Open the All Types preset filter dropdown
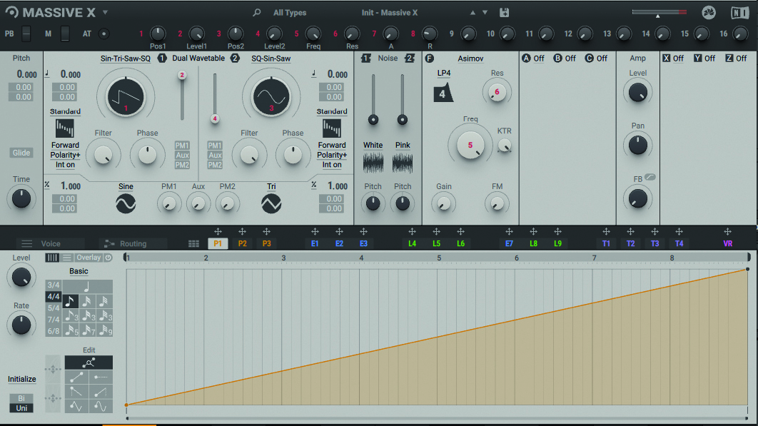Viewport: 758px width, 426px height. [x=290, y=13]
